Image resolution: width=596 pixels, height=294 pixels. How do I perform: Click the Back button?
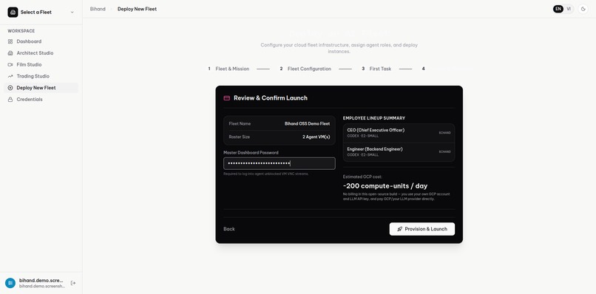tap(229, 229)
